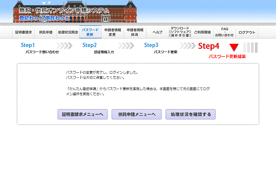Viewport: 276px width, 170px height.
Task: Click ログアウト to sign out
Action: coord(247,32)
